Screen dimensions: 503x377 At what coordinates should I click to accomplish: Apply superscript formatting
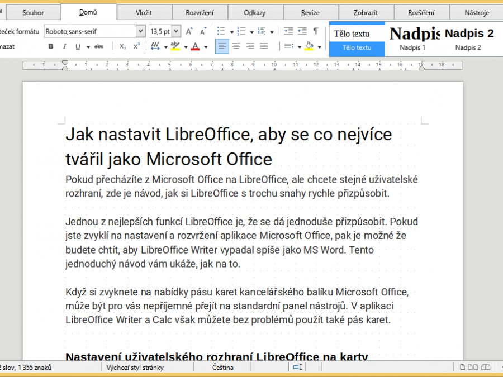click(x=137, y=46)
